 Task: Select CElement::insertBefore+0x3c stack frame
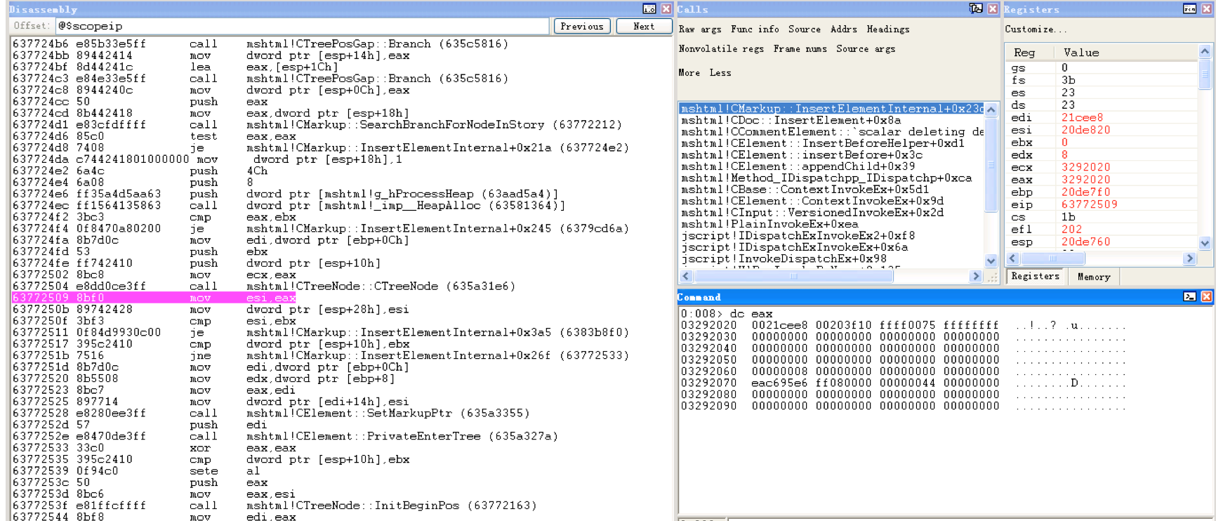[x=832, y=155]
